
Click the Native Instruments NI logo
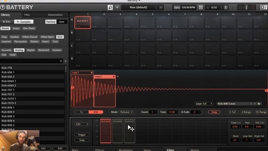click(264, 7)
